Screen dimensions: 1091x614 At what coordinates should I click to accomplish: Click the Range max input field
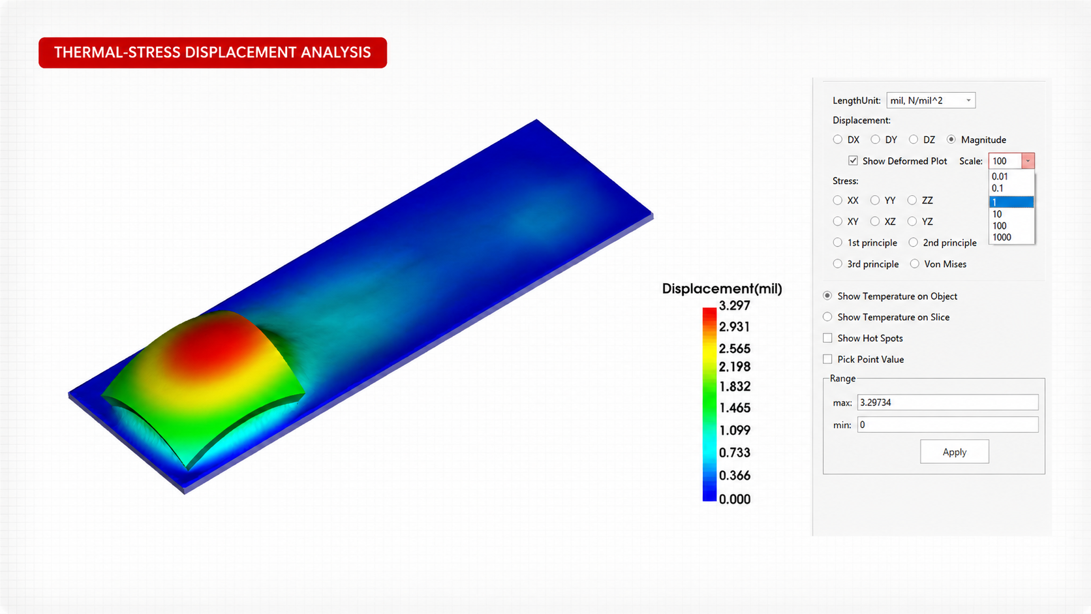tap(947, 403)
